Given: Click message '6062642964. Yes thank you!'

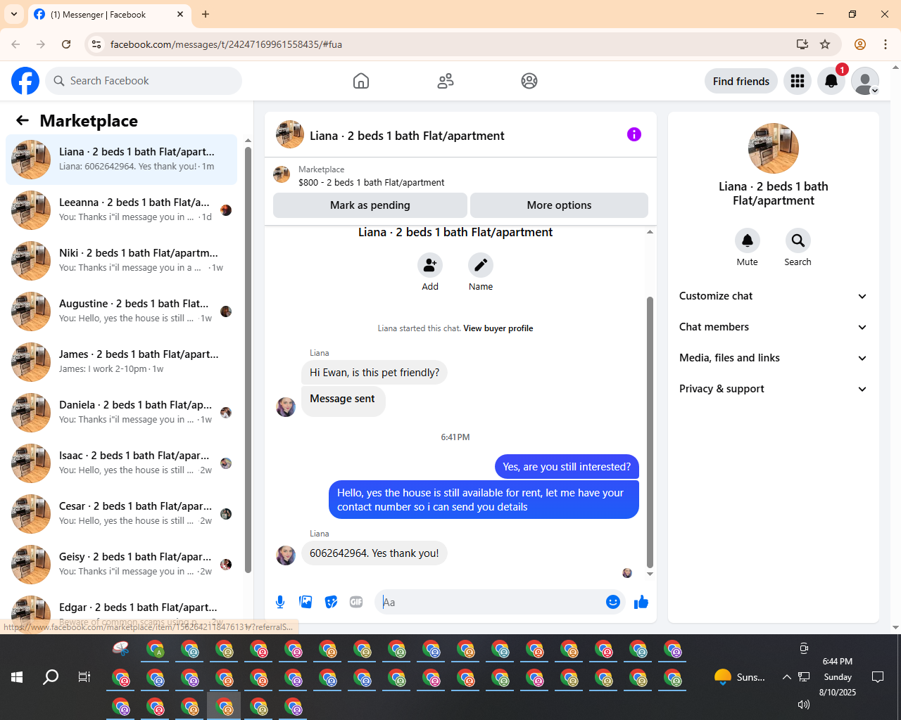Looking at the screenshot, I should coord(374,553).
